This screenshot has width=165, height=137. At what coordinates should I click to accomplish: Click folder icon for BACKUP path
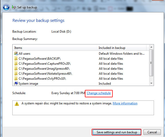(x=16, y=58)
